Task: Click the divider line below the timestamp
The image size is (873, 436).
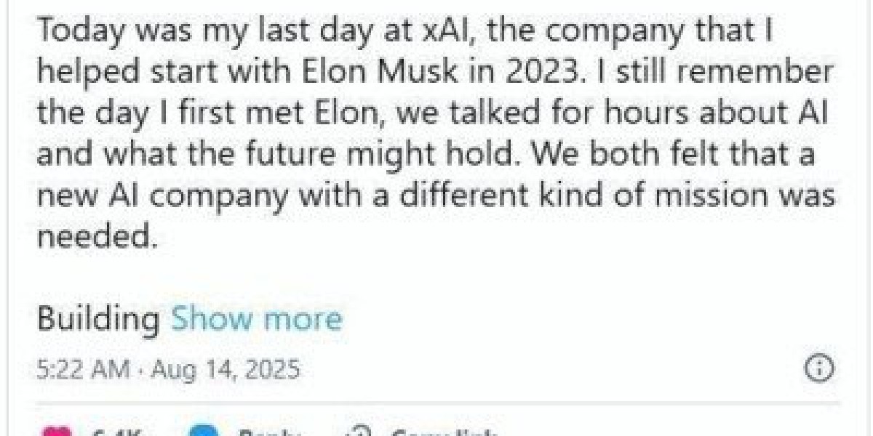Action: coord(436,402)
